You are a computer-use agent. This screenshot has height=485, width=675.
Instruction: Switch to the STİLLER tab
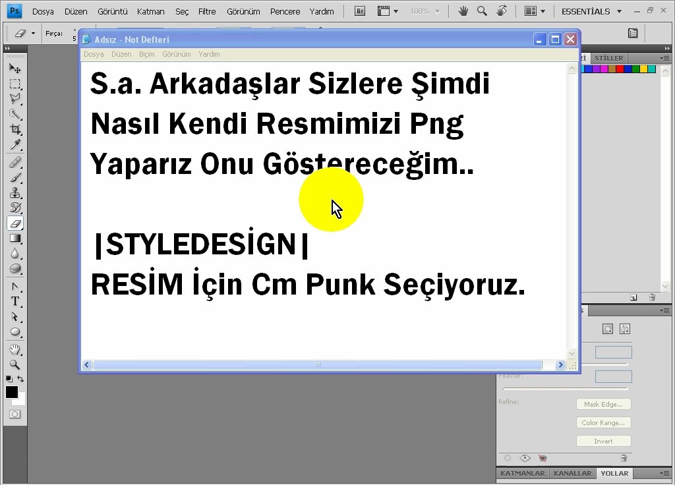[x=608, y=58]
